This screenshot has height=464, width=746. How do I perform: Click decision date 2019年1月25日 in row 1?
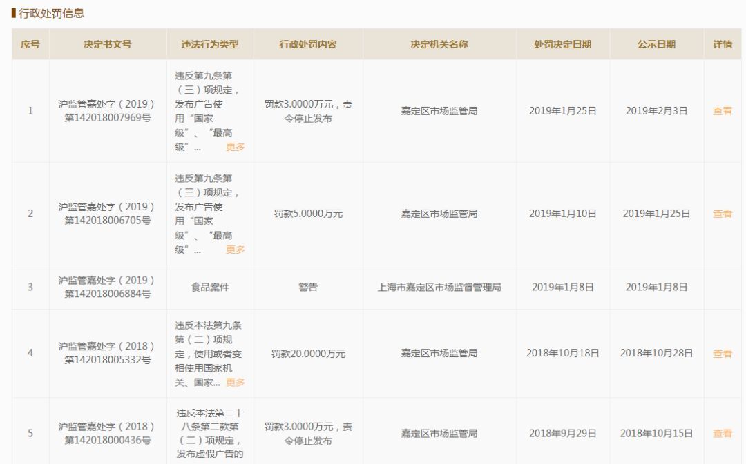562,111
